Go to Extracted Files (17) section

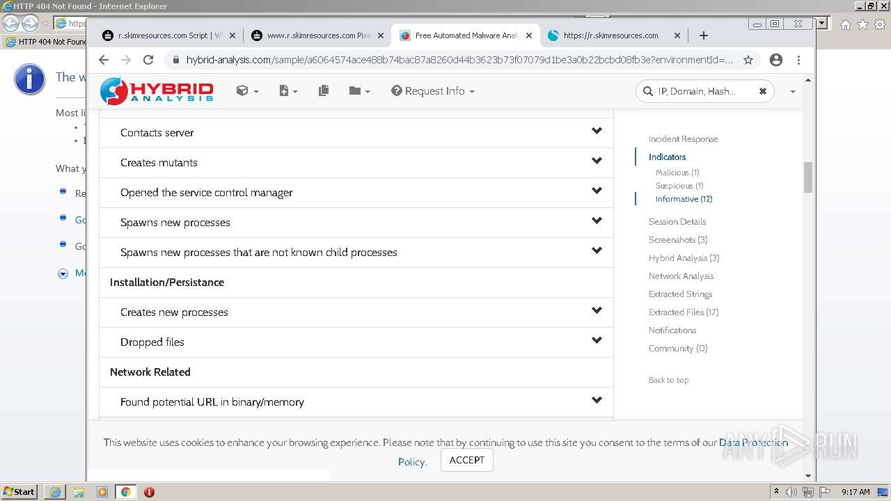tap(684, 312)
